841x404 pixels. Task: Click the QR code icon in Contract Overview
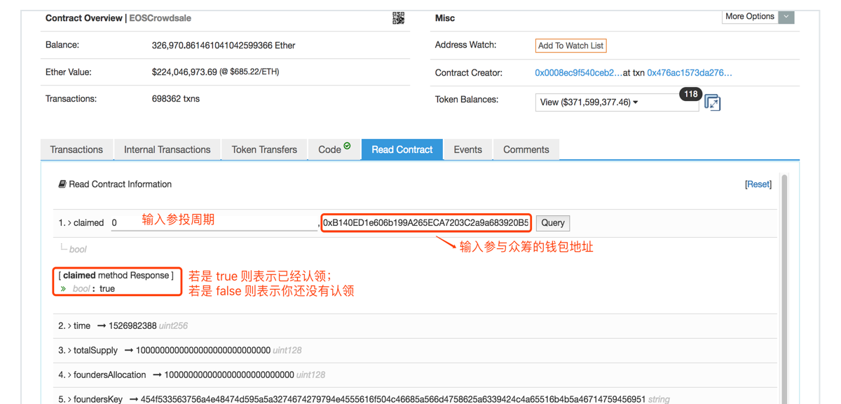click(398, 18)
